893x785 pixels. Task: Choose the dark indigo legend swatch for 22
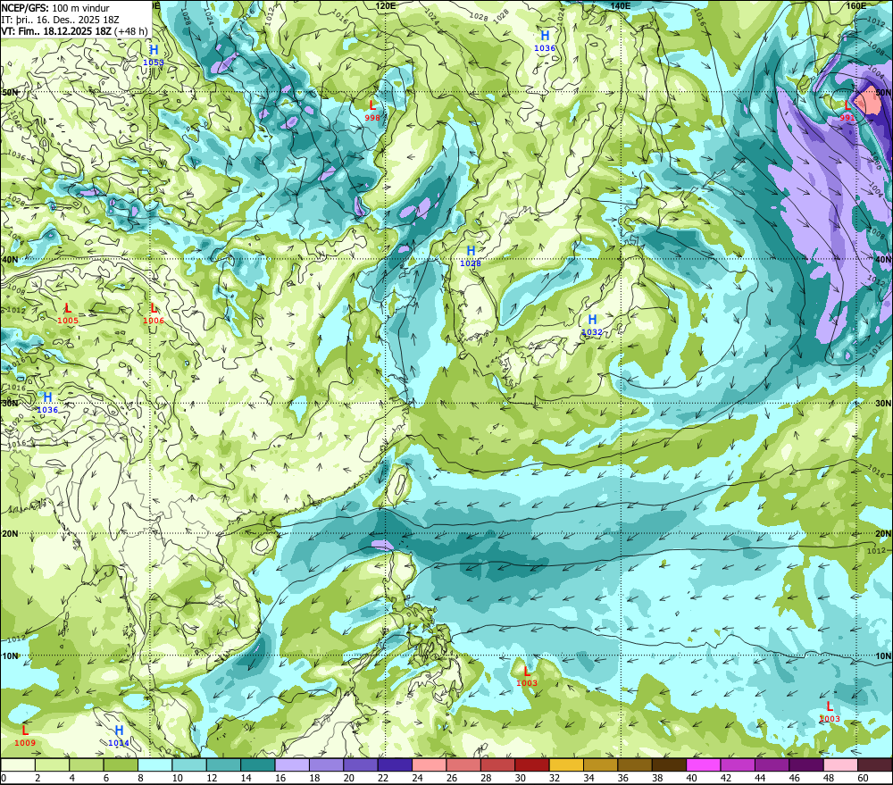[396, 764]
